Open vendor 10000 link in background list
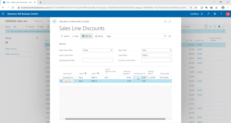Image resolution: width=231 pixels, height=123 pixels. click(200, 72)
